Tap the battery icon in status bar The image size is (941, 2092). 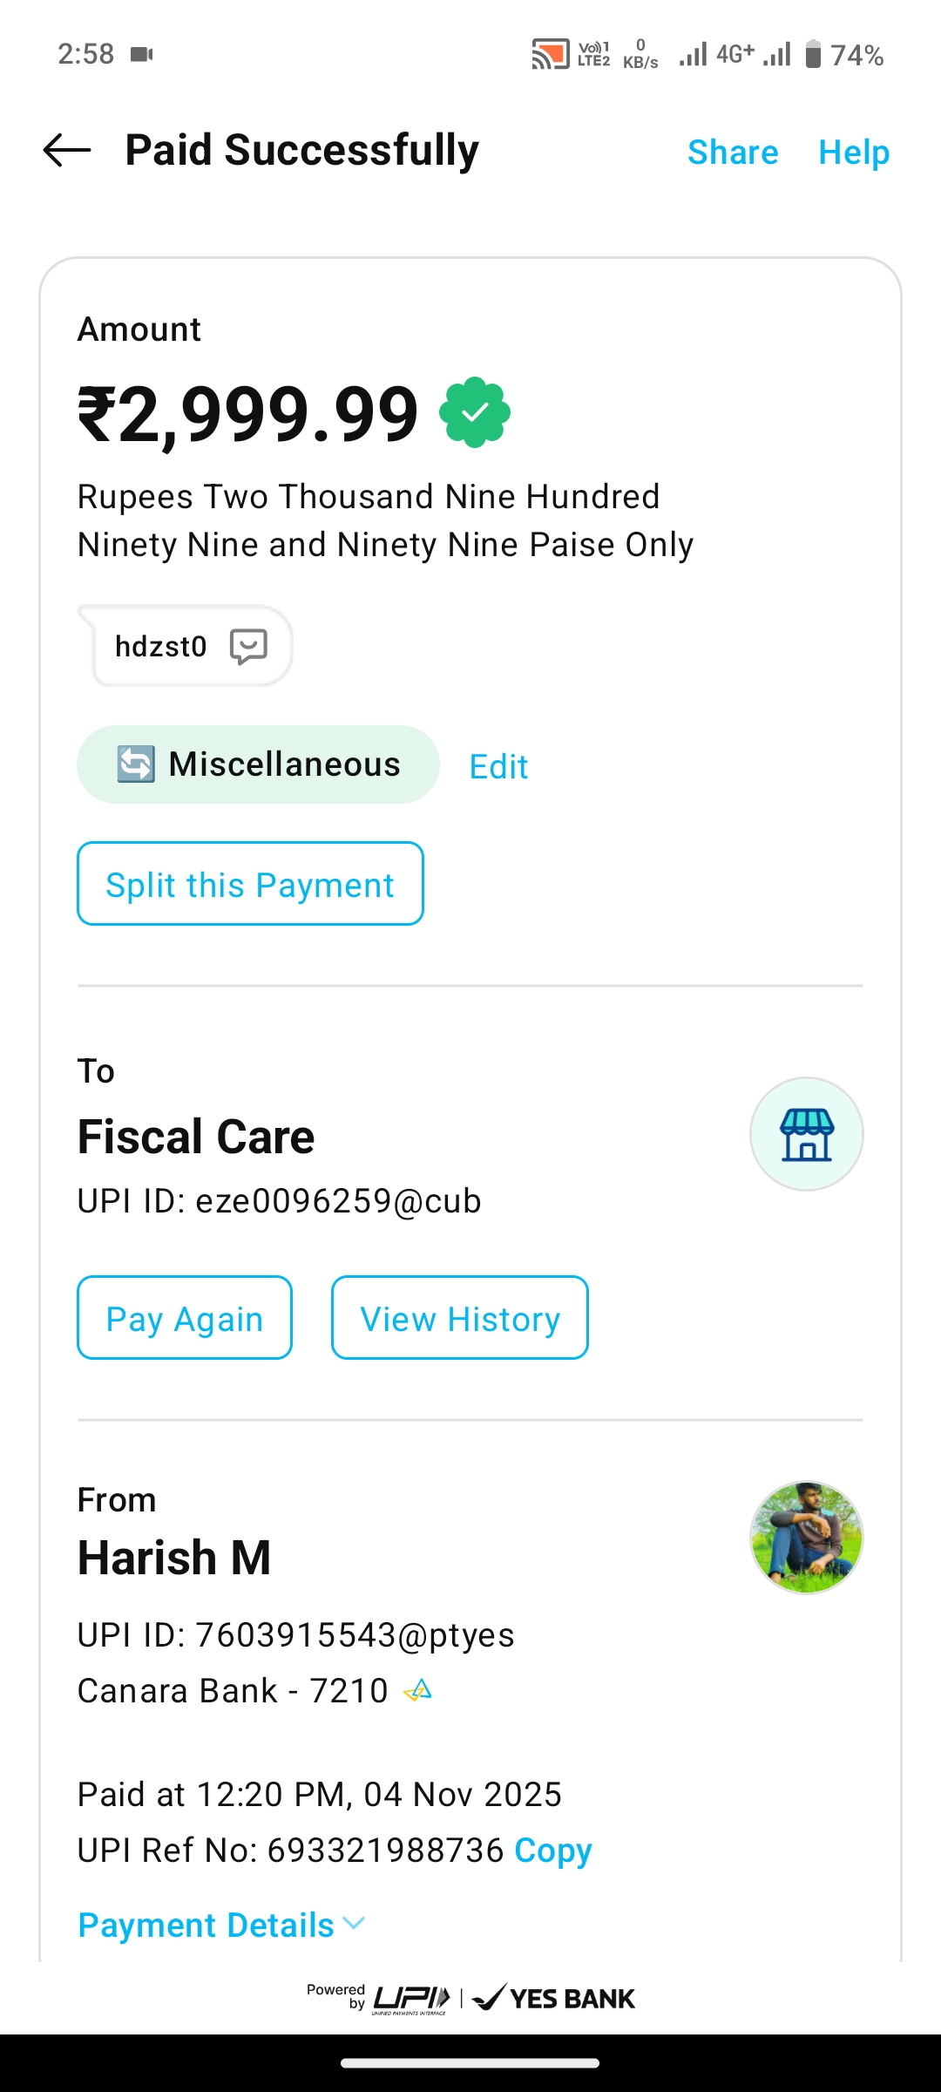coord(813,54)
